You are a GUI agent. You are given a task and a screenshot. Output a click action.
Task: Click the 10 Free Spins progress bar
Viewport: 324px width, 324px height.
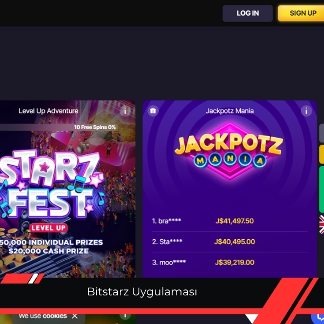[x=59, y=127]
